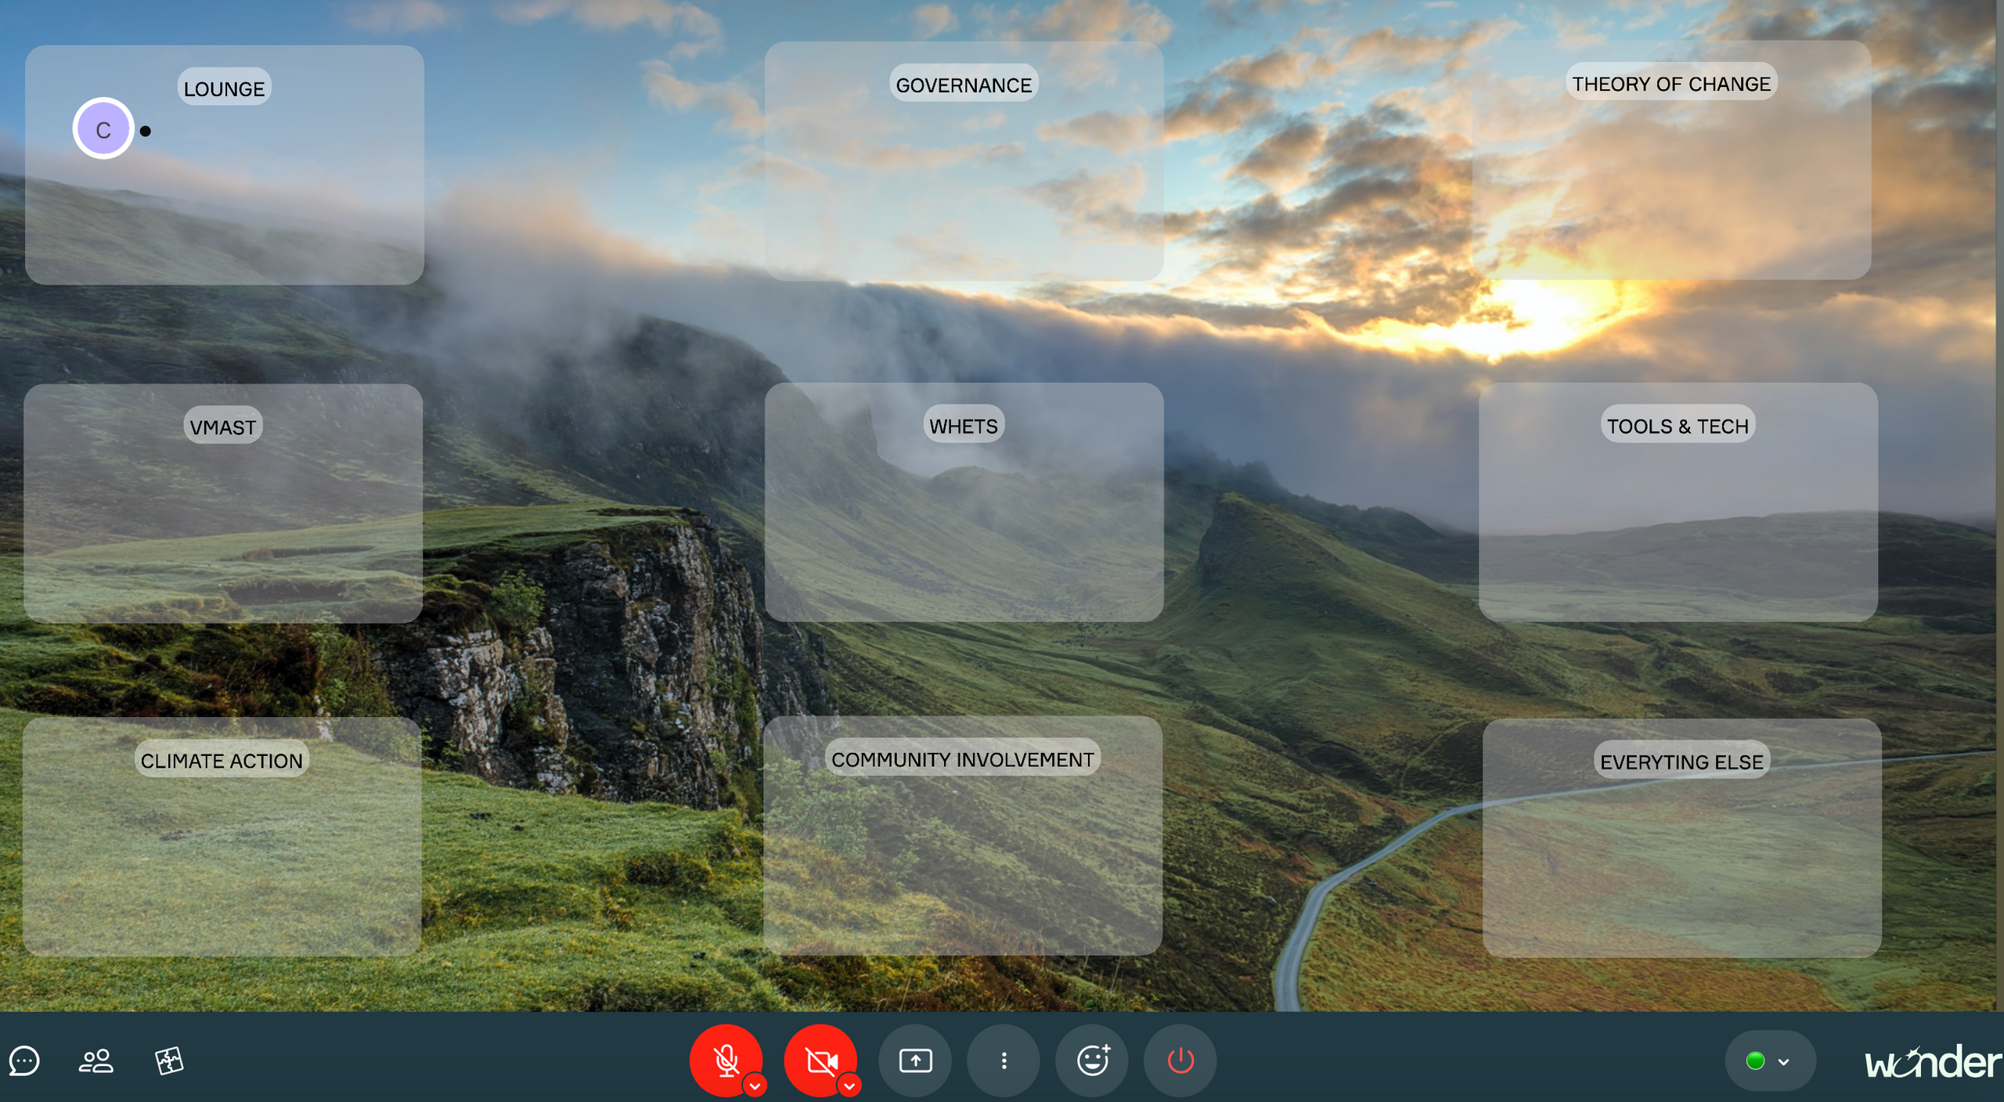Click the red power leave button
Image resolution: width=2004 pixels, height=1102 pixels.
click(1180, 1061)
